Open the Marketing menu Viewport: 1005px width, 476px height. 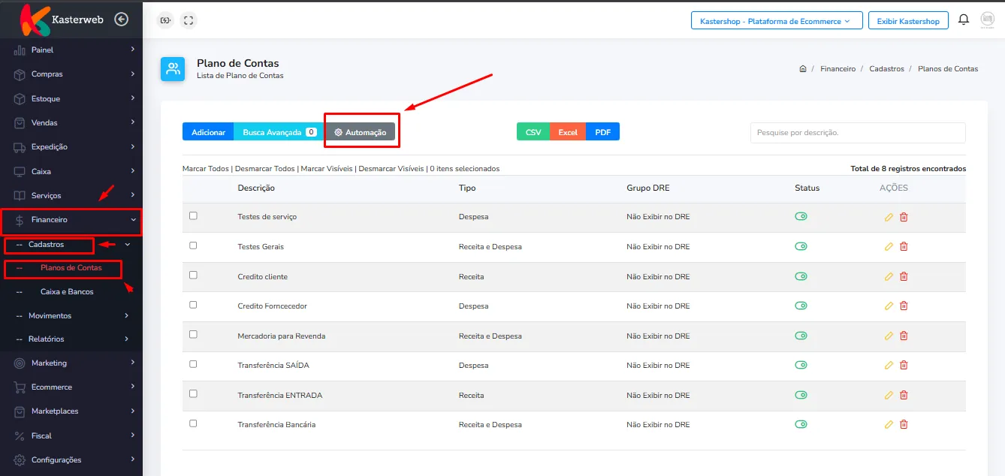click(71, 363)
